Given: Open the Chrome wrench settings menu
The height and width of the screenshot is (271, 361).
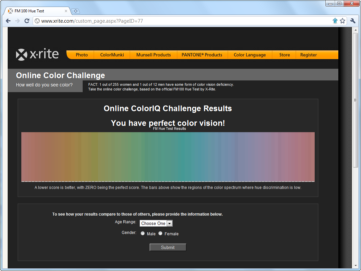Looking at the screenshot, I should 353,21.
